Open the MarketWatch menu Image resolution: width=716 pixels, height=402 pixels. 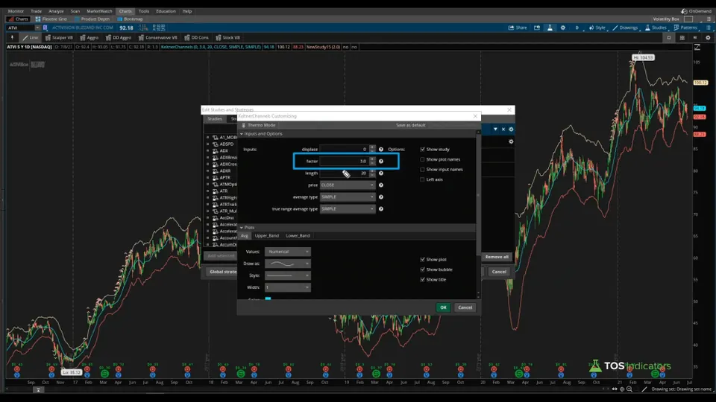[99, 11]
